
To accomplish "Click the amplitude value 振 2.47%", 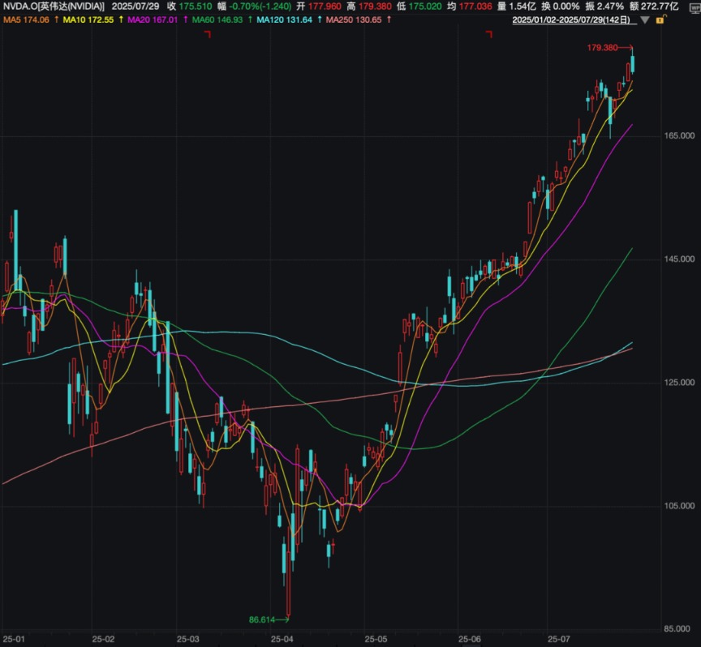I will coord(605,6).
